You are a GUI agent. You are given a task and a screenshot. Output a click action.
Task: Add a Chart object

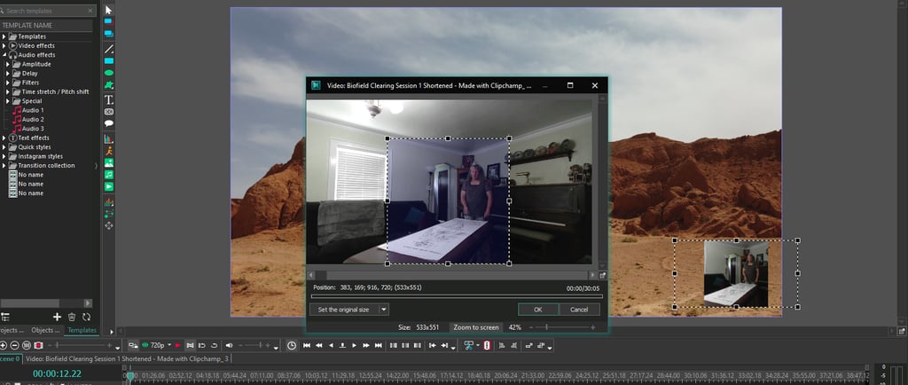pyautogui.click(x=109, y=139)
